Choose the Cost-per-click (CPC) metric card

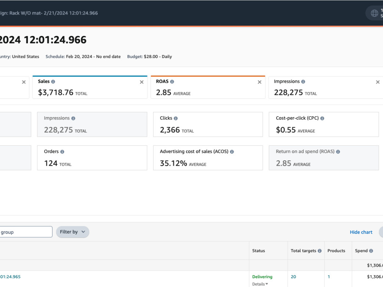pos(324,124)
